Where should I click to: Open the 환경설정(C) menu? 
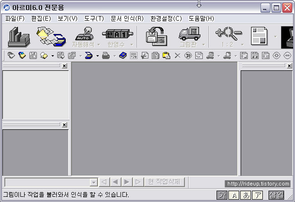(x=166, y=18)
